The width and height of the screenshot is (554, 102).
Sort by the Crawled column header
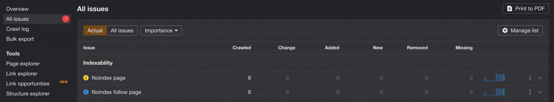click(242, 48)
